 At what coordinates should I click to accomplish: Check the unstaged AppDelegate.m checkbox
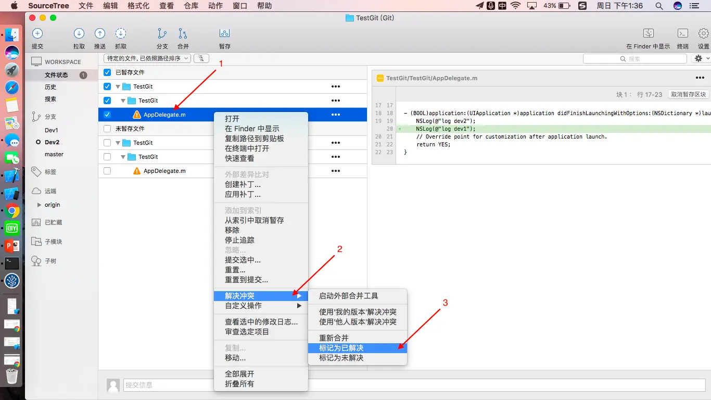click(107, 171)
